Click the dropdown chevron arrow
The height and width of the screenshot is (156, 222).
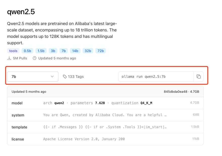(x=52, y=76)
